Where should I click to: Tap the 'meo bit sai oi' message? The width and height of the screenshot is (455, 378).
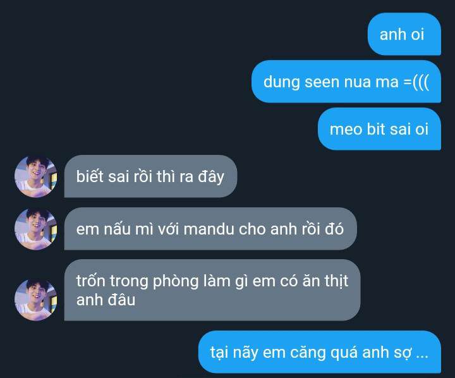pos(379,129)
